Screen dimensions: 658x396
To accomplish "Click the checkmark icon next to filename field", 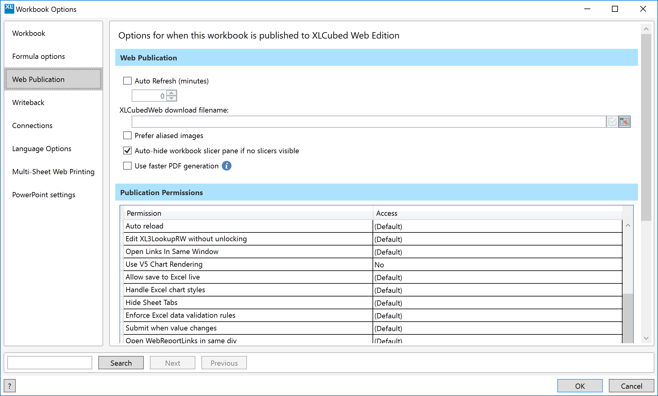I will (612, 122).
